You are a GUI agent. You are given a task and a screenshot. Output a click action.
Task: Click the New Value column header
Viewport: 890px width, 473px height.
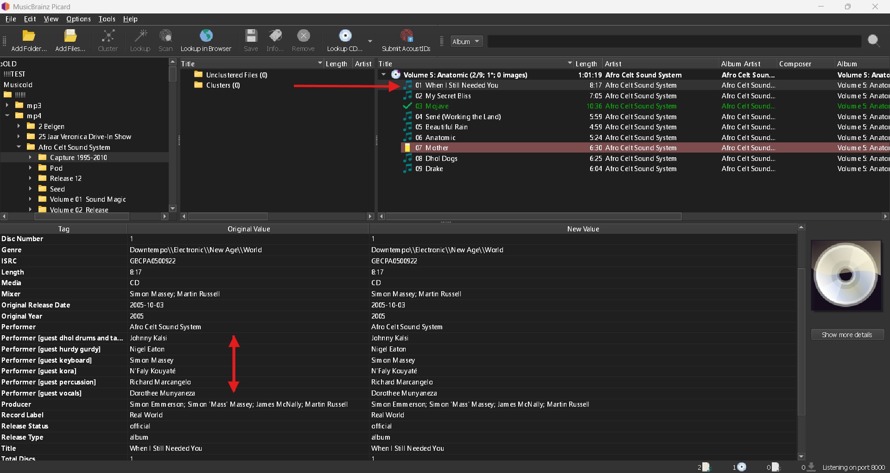[x=583, y=229]
